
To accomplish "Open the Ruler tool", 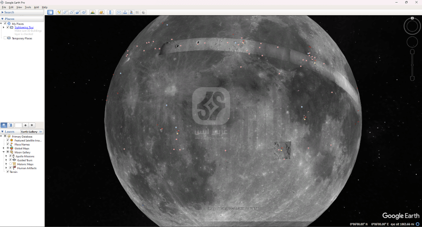I will pyautogui.click(x=110, y=13).
